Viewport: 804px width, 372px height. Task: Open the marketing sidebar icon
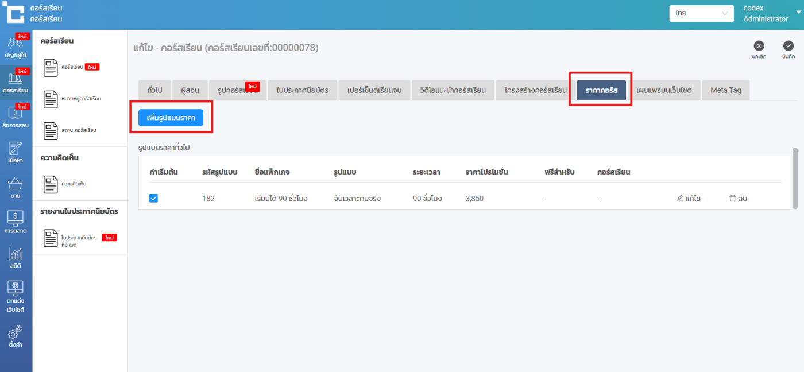(16, 222)
